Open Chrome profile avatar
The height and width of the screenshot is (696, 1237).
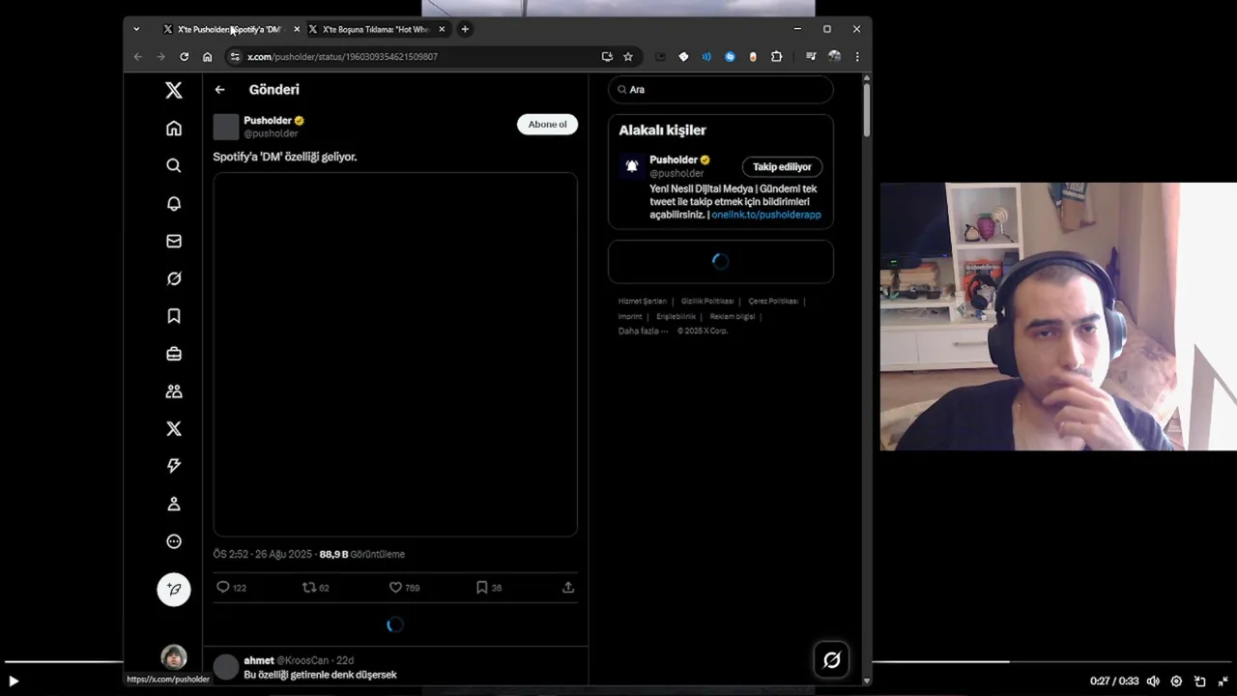(x=834, y=57)
